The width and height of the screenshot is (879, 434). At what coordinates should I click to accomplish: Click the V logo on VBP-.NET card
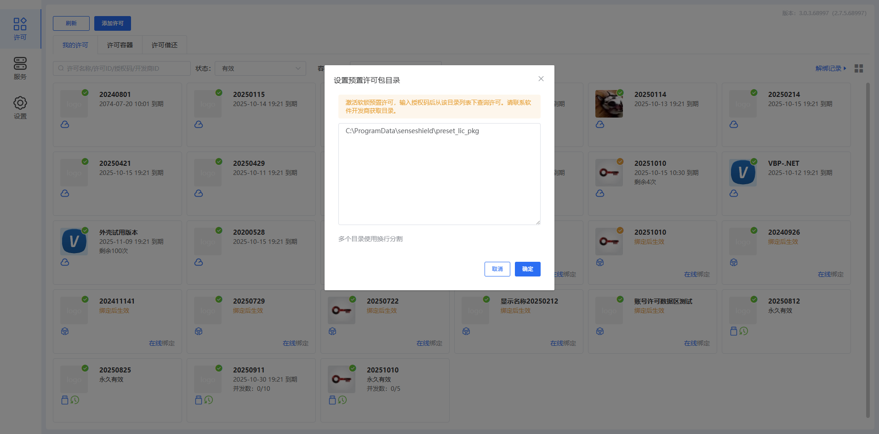tap(743, 173)
